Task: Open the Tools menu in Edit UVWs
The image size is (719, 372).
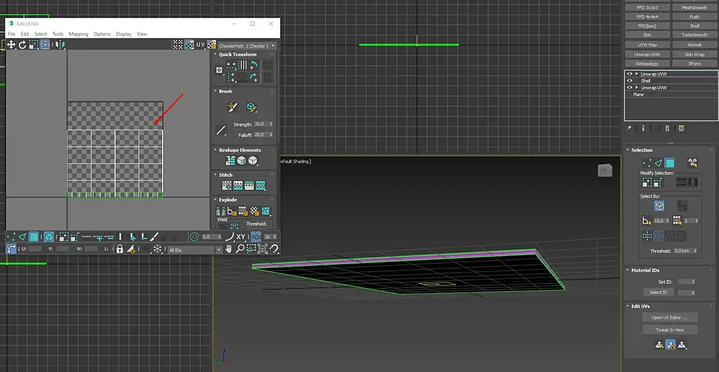Action: [58, 34]
